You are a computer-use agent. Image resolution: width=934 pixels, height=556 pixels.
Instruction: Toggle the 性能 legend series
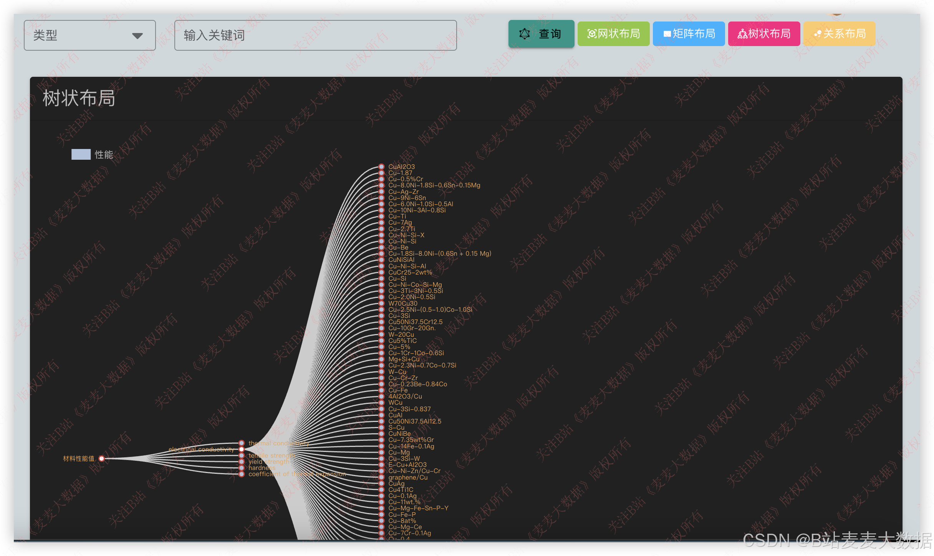[x=103, y=154]
